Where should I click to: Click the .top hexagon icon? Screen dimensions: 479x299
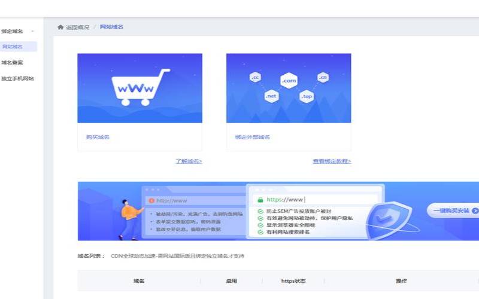point(307,97)
